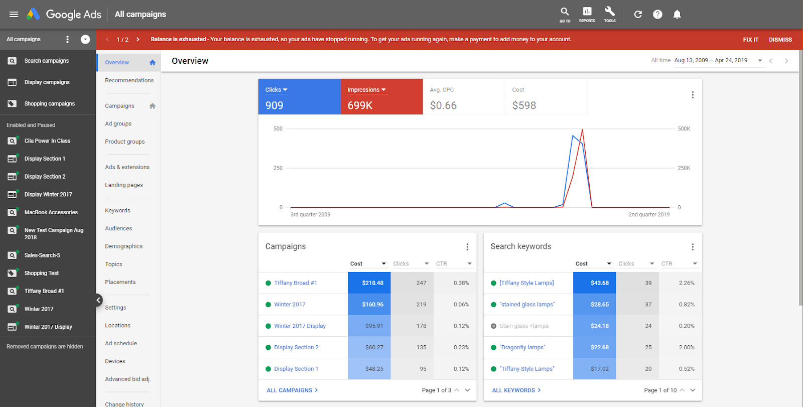Open Cost column dropdown in Campaigns card
Screen dimensions: 803x407
point(383,263)
